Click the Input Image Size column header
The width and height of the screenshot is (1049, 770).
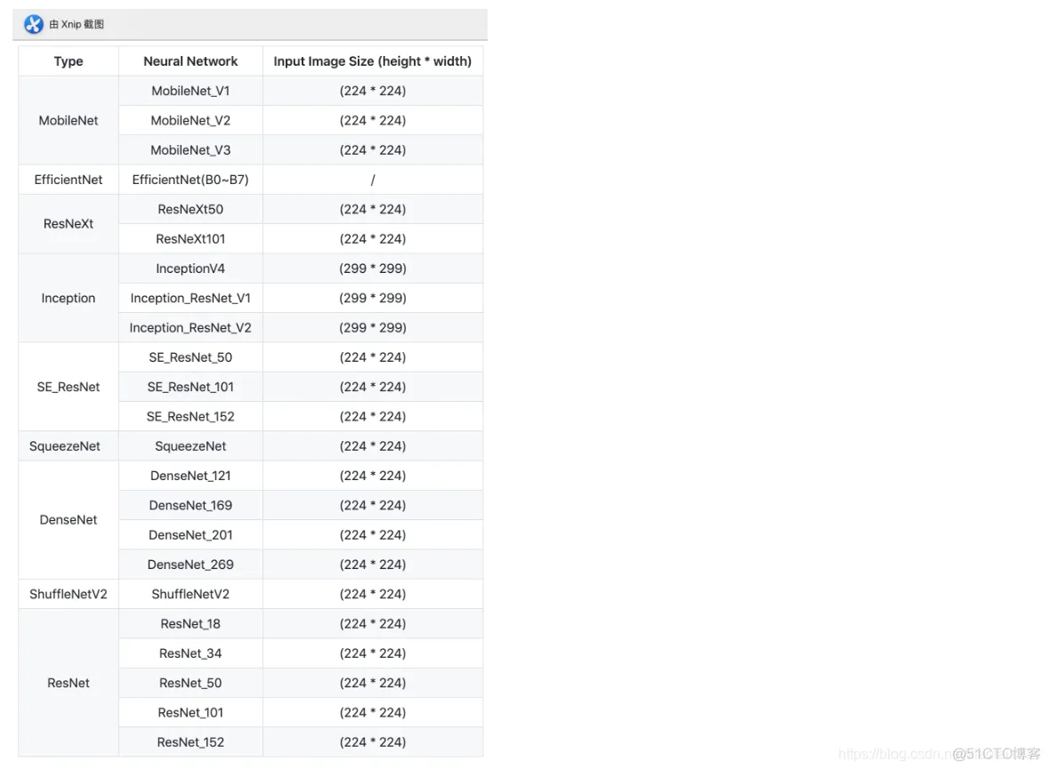tap(373, 61)
